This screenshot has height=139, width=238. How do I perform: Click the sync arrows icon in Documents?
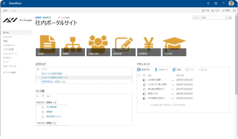tap(174, 69)
